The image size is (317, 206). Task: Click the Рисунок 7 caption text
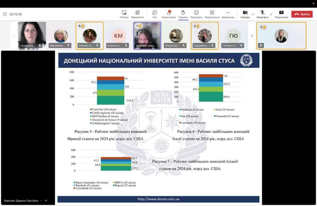click(195, 165)
